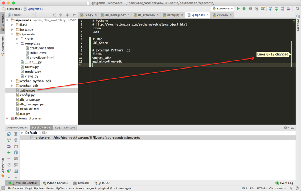
Task: Open the Project panel gear settings
Action: pos(68,15)
